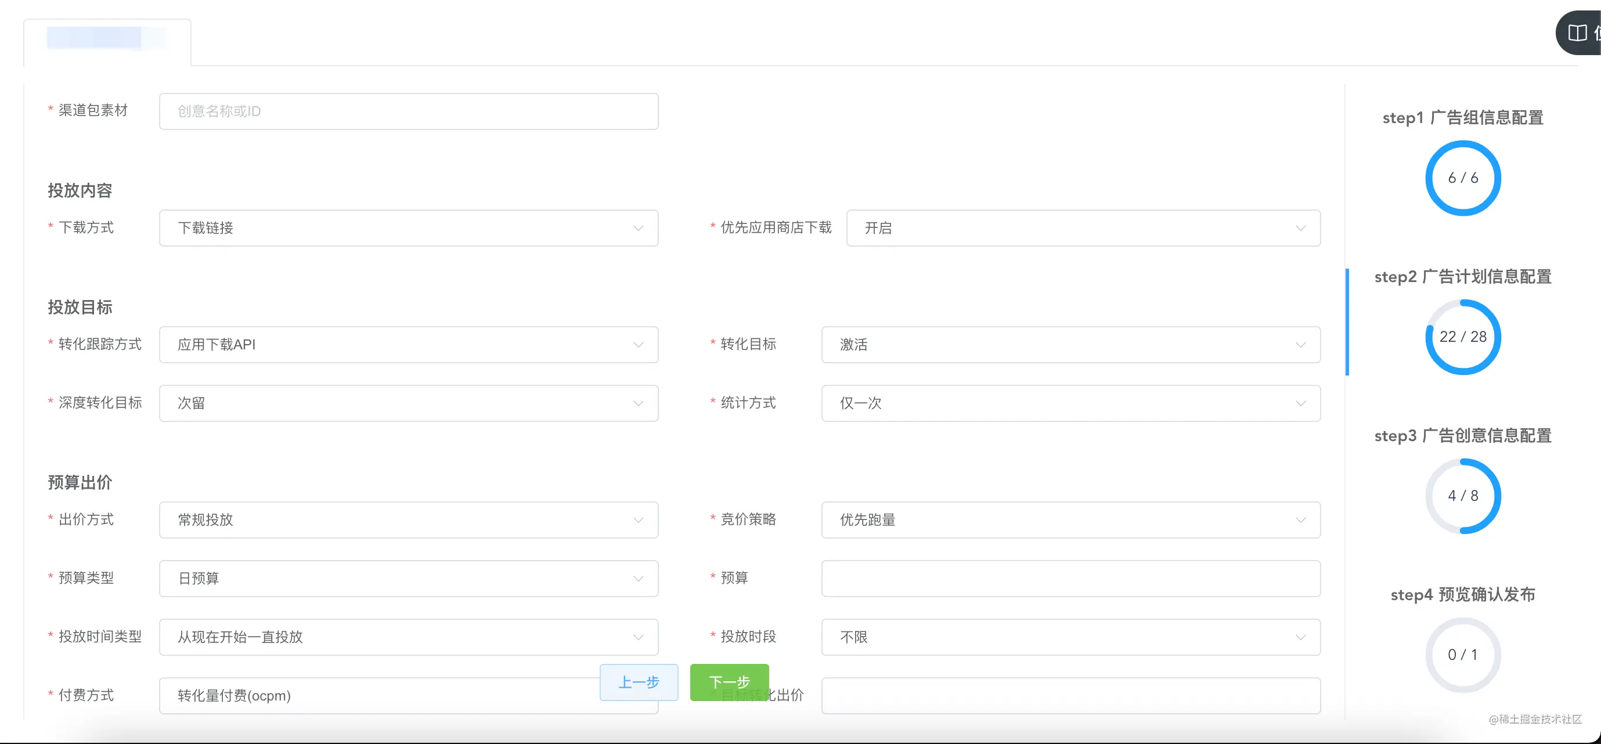Viewport: 1601px width, 744px height.
Task: Click the book icon at top right
Action: coord(1577,33)
